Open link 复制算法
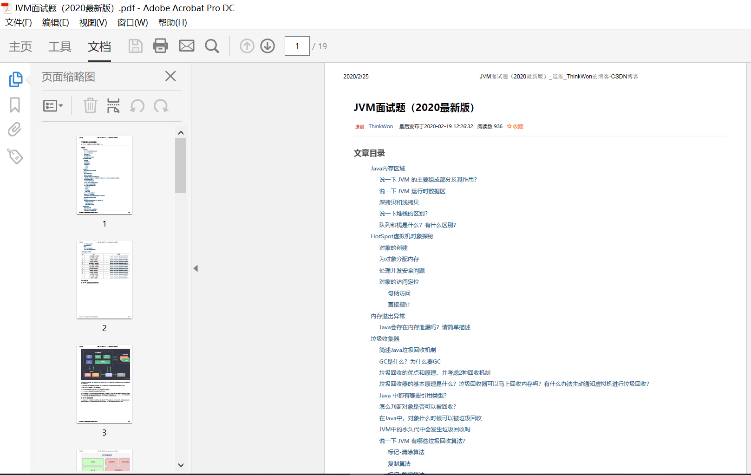Viewport: 751px width, 475px height. (399, 464)
